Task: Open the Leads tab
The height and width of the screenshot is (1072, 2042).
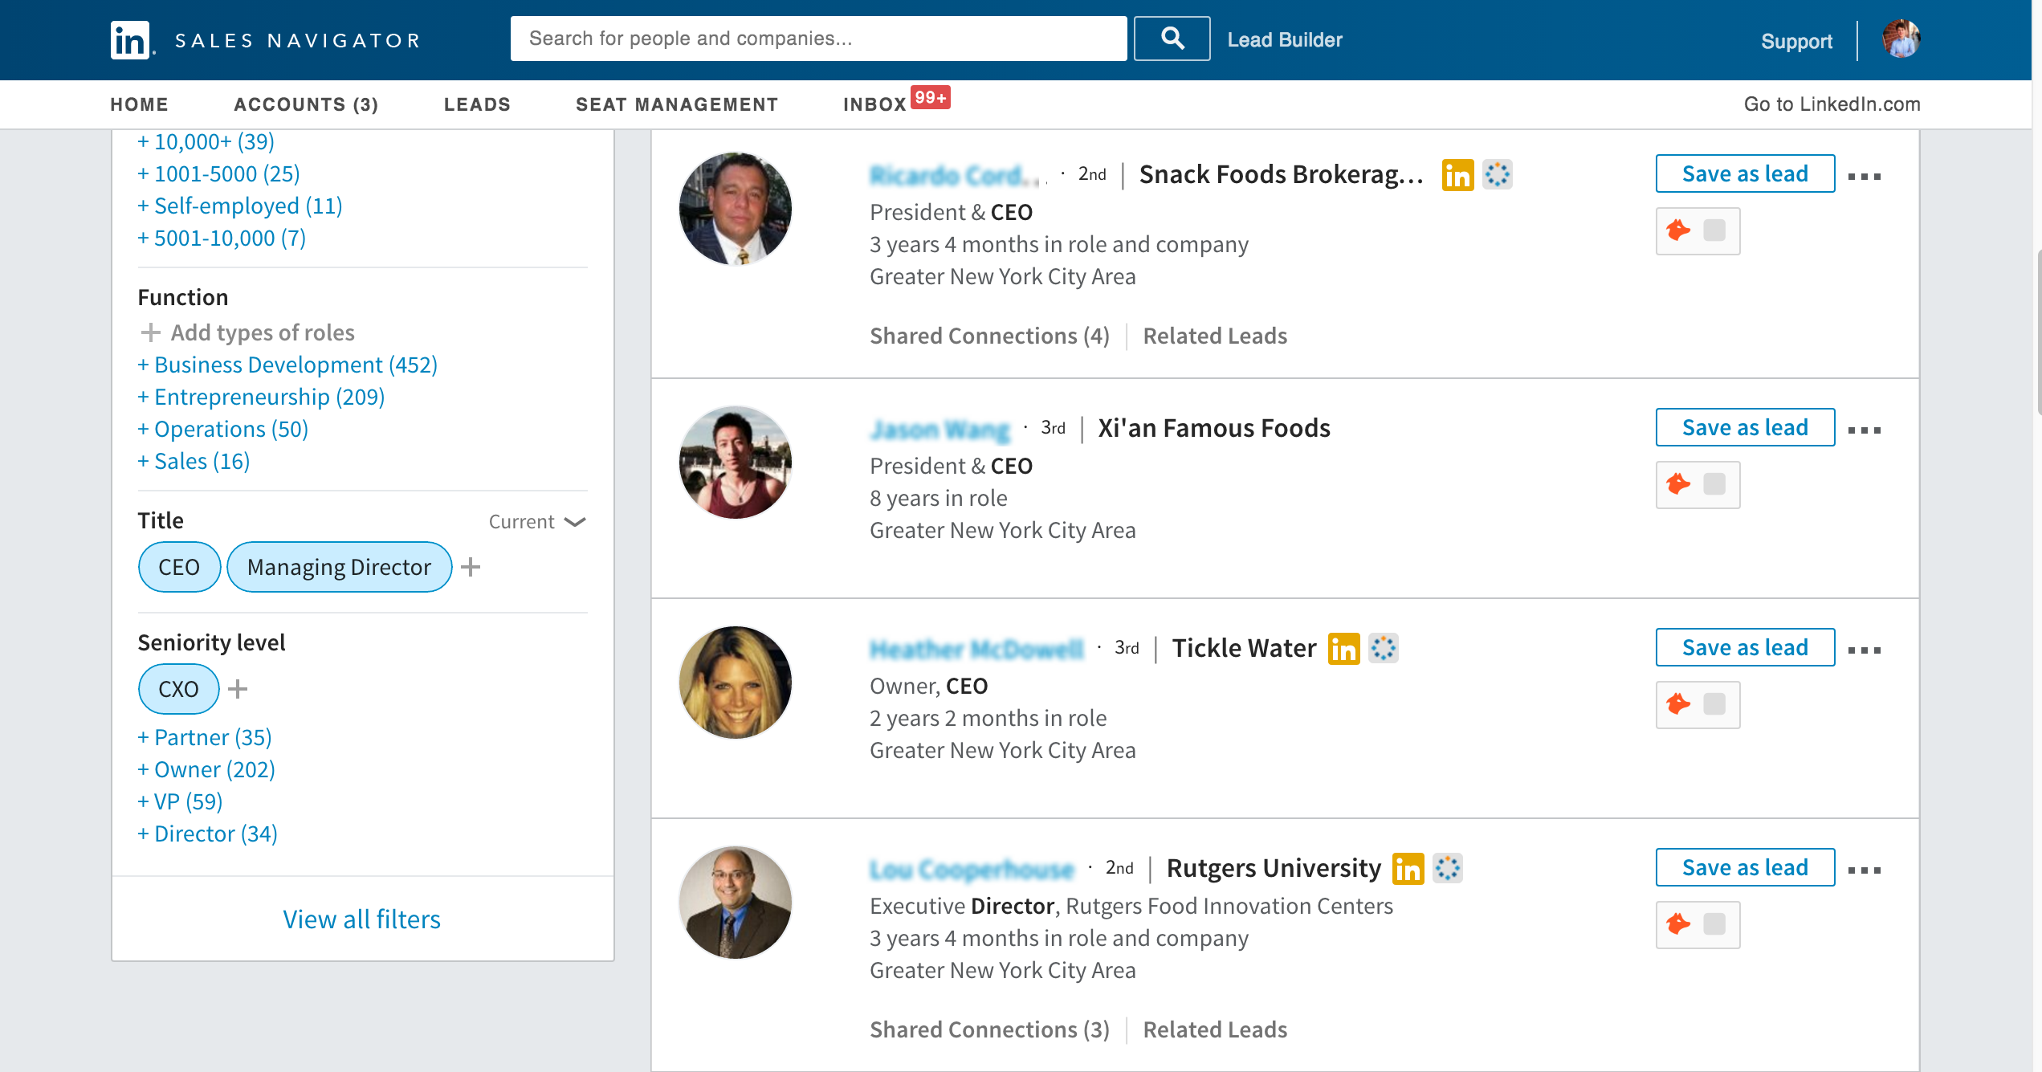Action: point(477,104)
